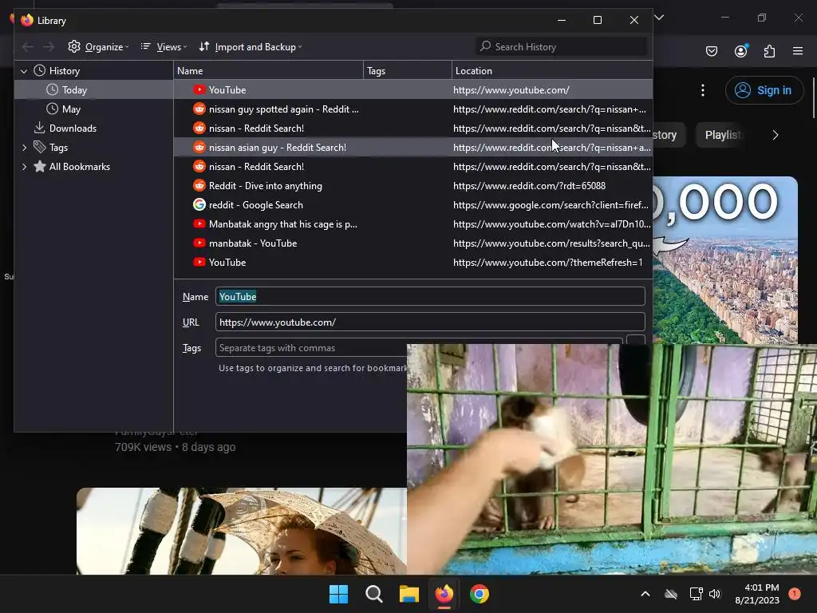Screen dimensions: 817x613
Task: Click Firefox Pocket icon in browser toolbar
Action: (x=711, y=51)
